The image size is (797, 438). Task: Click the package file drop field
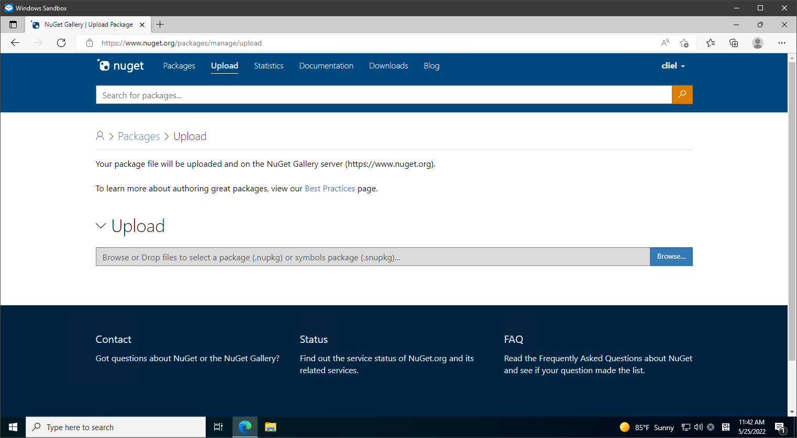[x=373, y=257]
